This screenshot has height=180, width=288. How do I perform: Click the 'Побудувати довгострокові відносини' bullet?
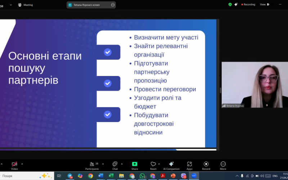click(x=154, y=123)
